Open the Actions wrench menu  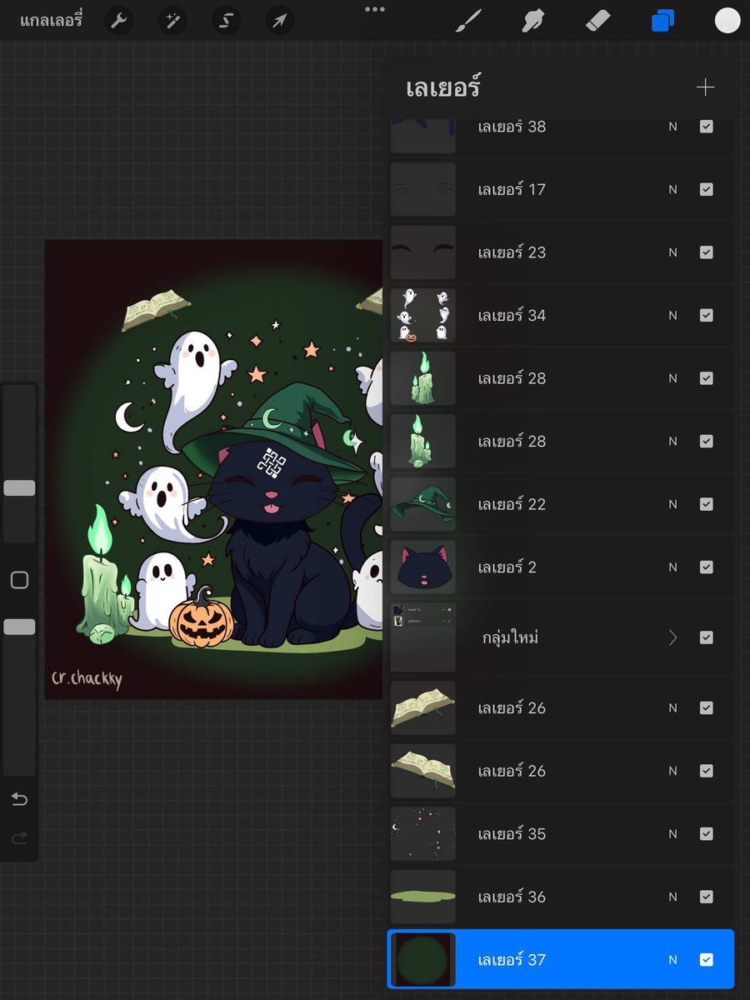119,21
